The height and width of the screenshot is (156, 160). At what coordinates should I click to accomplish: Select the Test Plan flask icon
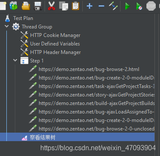tap(7, 18)
